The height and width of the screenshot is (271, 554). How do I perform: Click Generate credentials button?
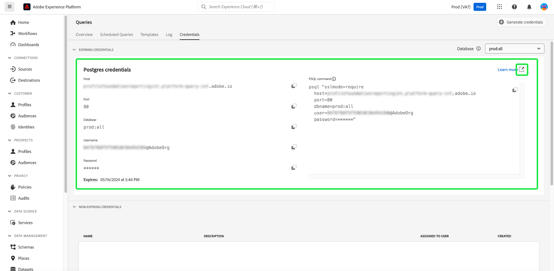coord(521,22)
